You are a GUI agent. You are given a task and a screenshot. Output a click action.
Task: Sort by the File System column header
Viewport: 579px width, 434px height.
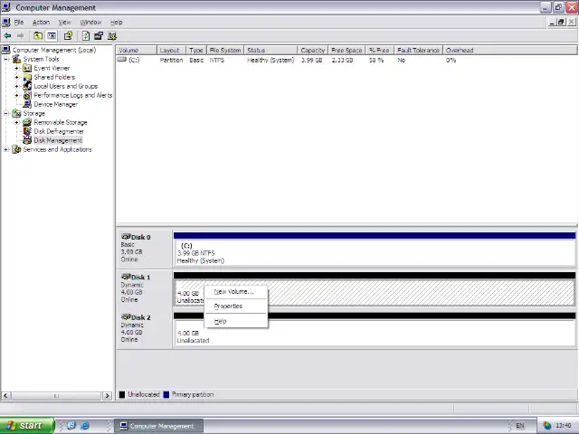(225, 51)
